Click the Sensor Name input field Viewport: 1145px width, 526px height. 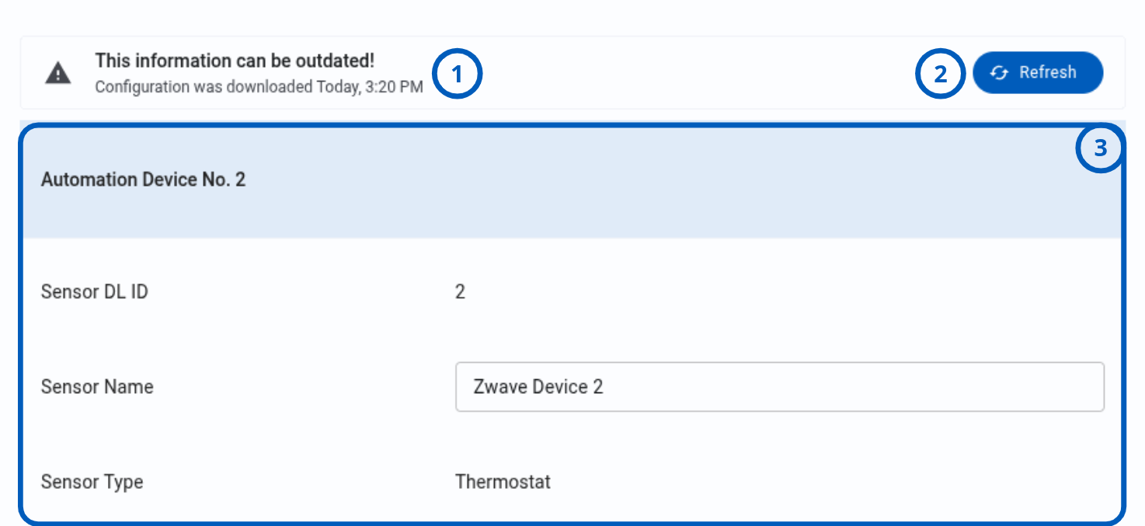click(x=779, y=386)
